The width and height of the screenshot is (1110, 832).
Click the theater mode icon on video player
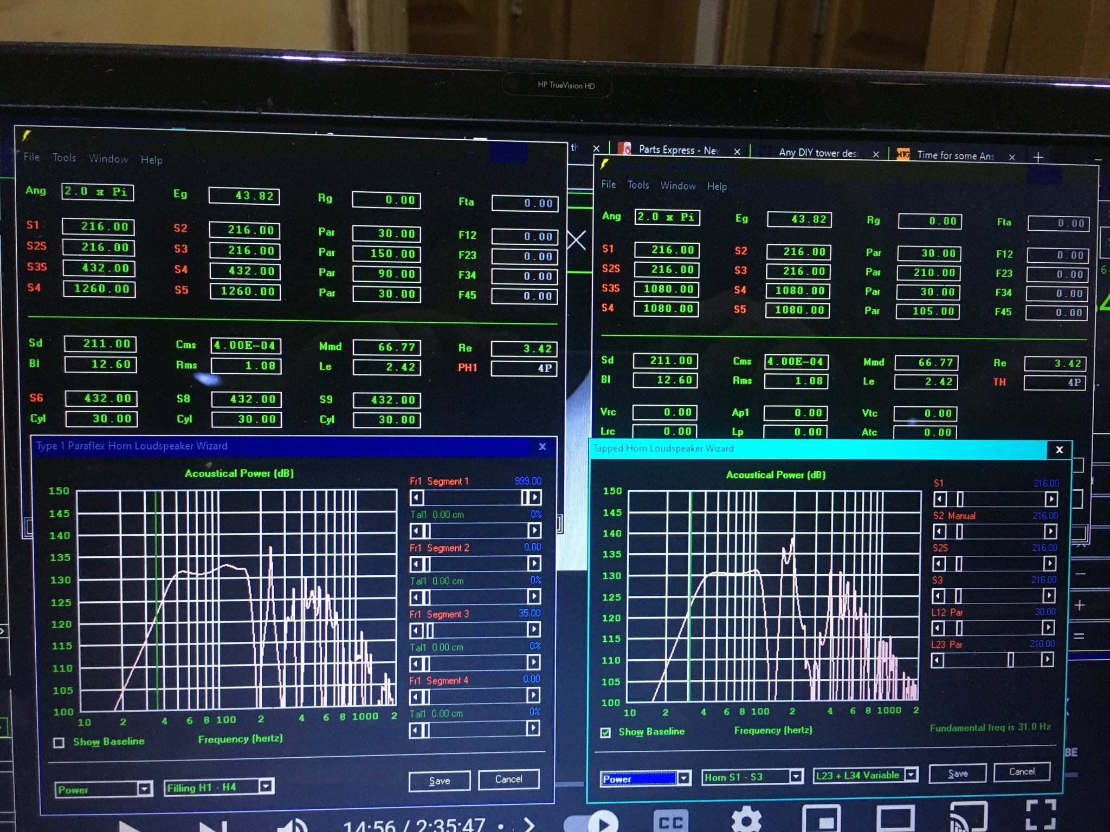click(895, 818)
